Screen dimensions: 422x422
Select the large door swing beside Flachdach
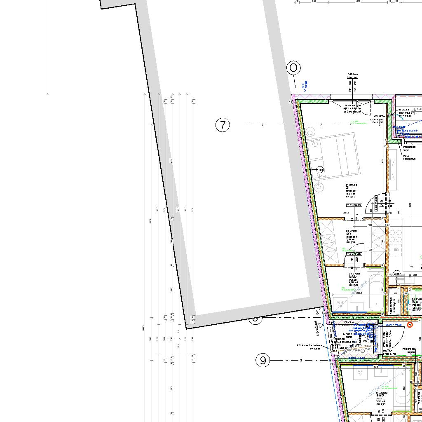pyautogui.click(x=393, y=339)
